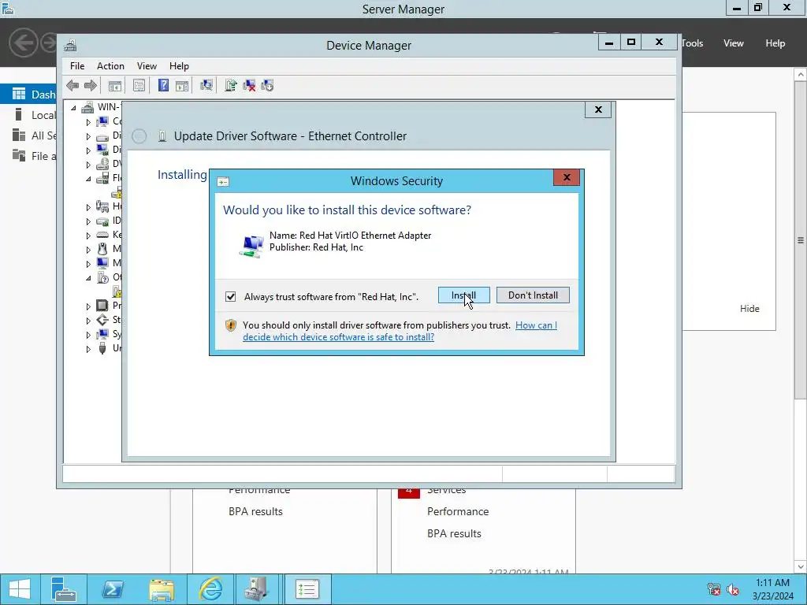Image resolution: width=807 pixels, height=605 pixels.
Task: Click the right-column Performance text
Action: tap(458, 511)
